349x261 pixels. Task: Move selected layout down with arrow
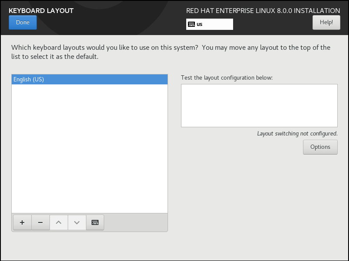[x=77, y=222]
